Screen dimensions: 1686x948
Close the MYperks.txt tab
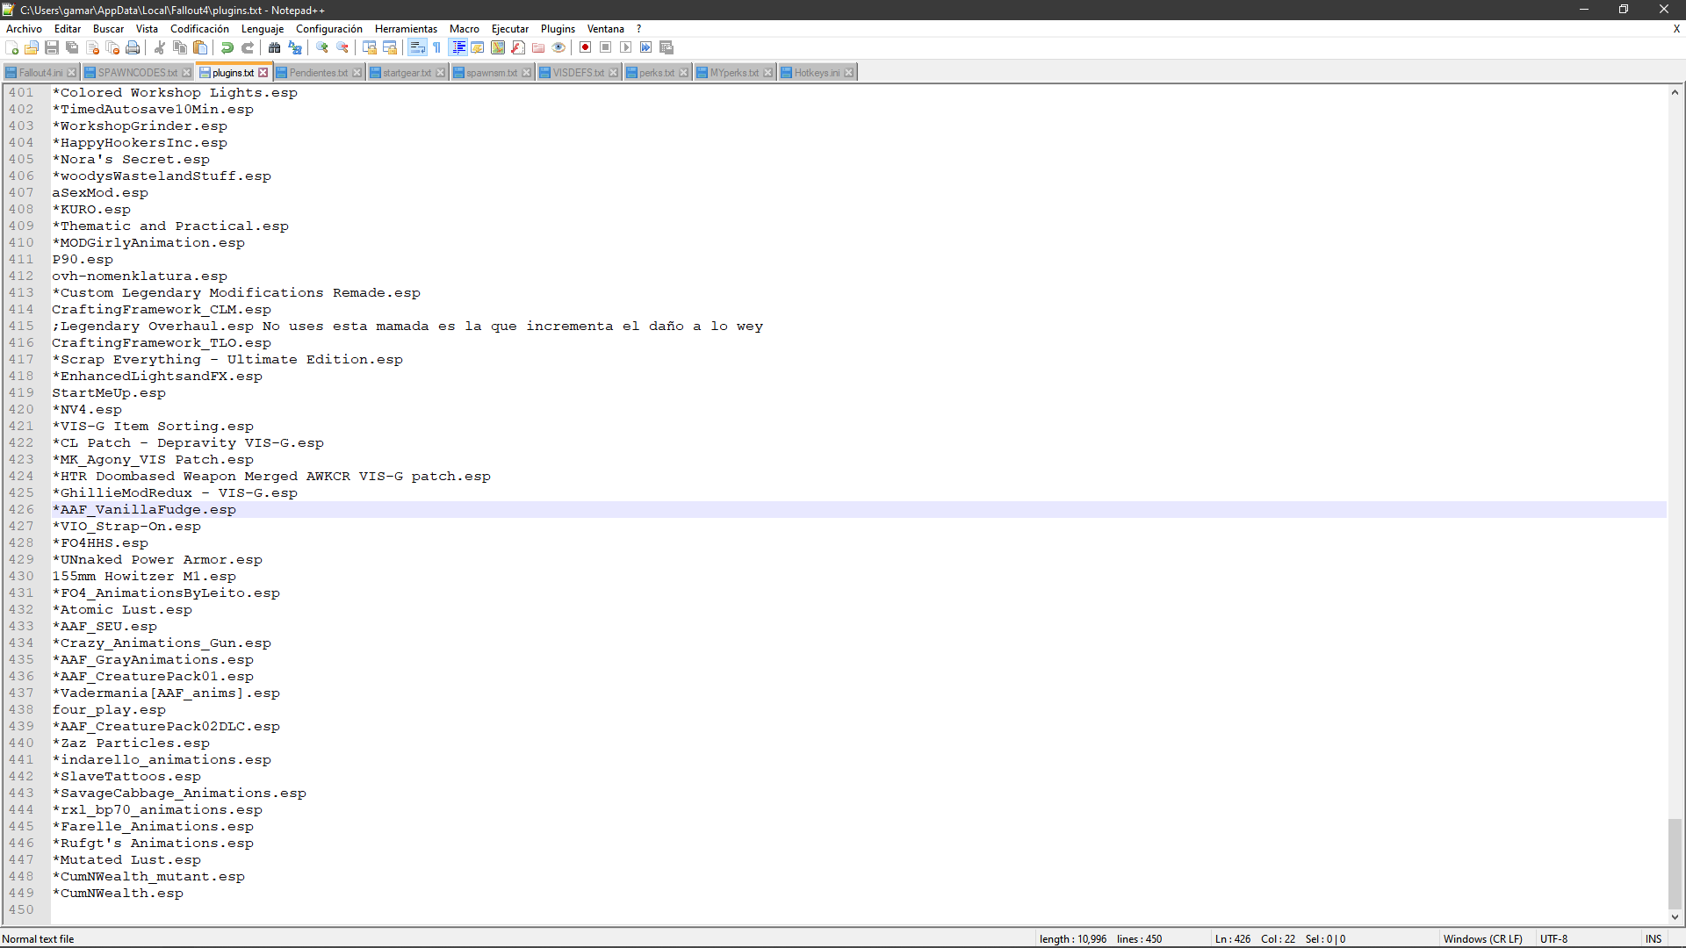pos(768,73)
